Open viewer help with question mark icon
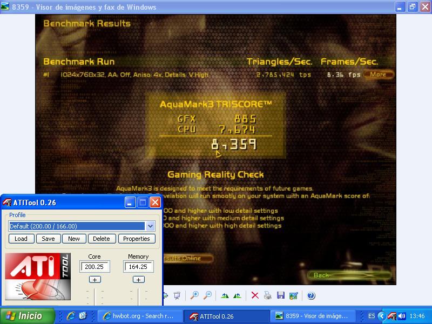Image resolution: width=432 pixels, height=324 pixels. coord(311,295)
